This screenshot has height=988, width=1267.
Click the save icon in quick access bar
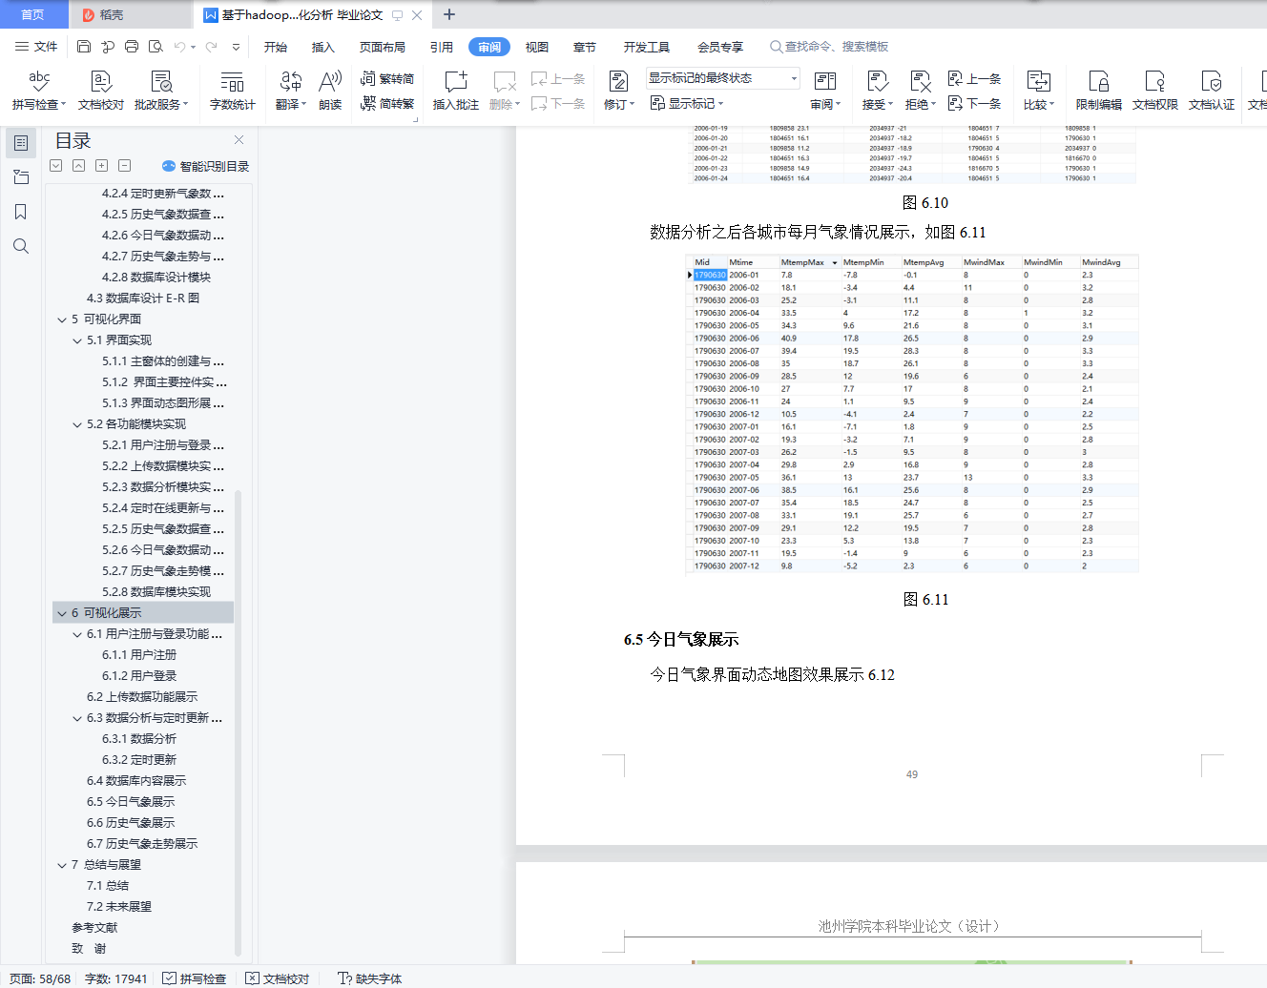84,47
